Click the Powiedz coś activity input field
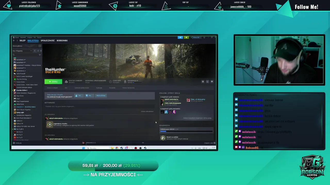This screenshot has width=330, height=185. coord(99,106)
